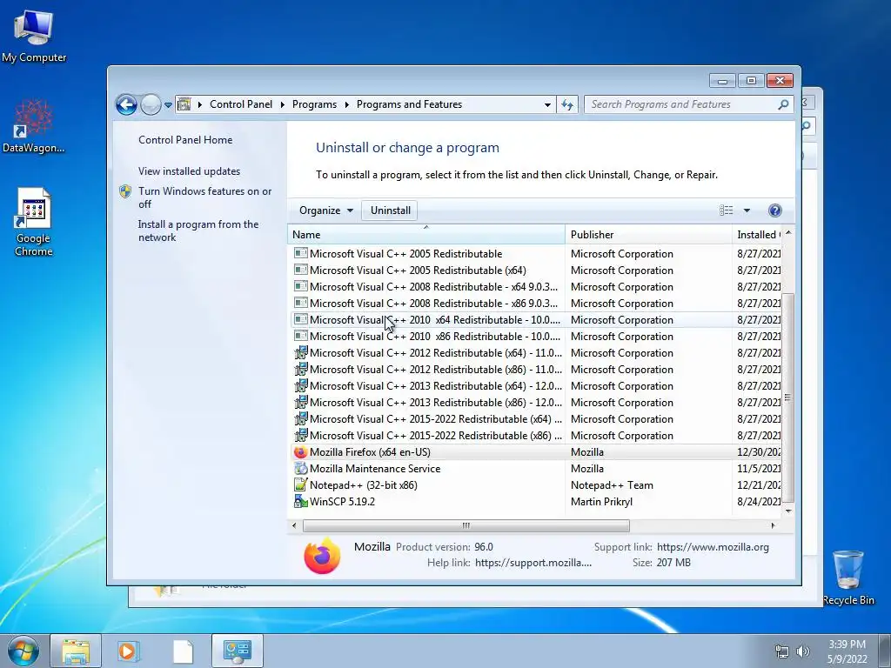891x668 pixels.
Task: Select Programs and Features breadcrumb segment
Action: (409, 104)
